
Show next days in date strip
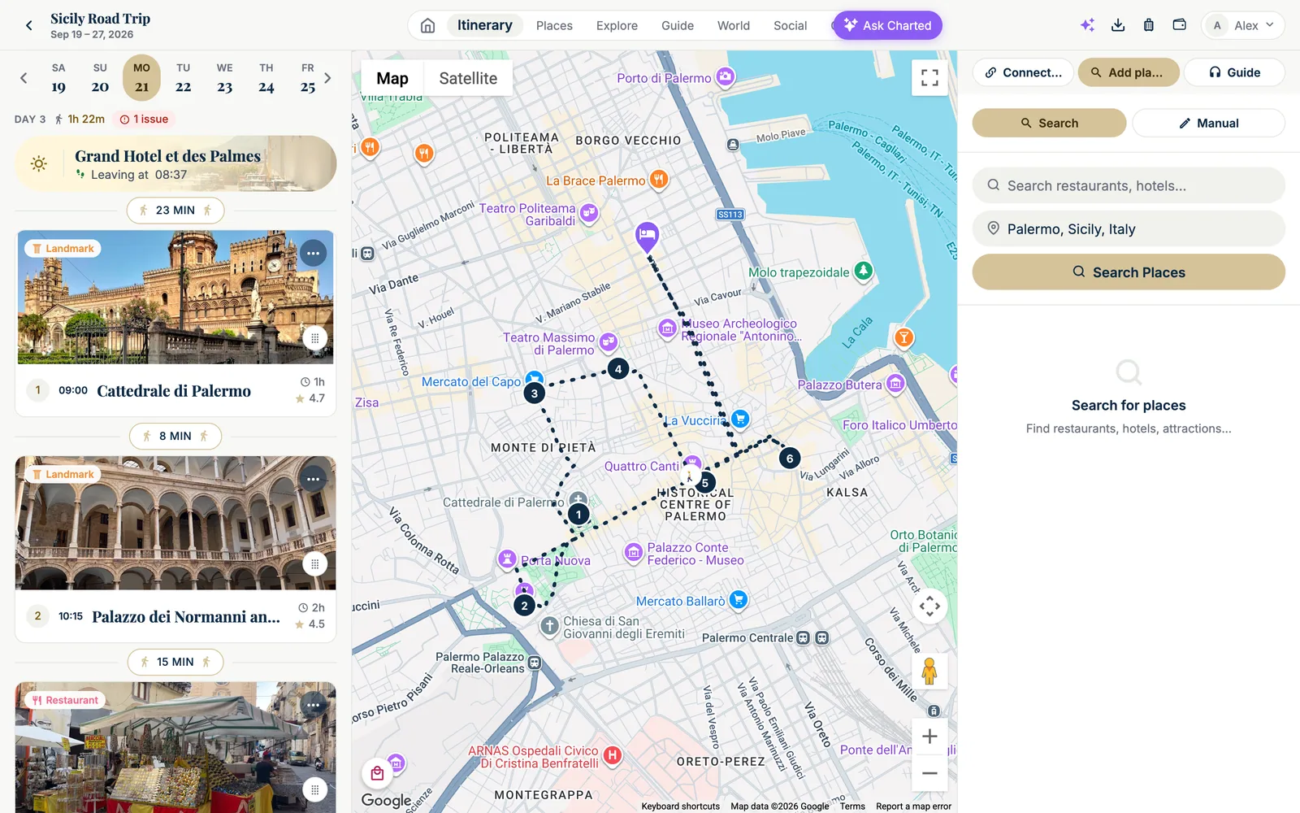pos(327,78)
